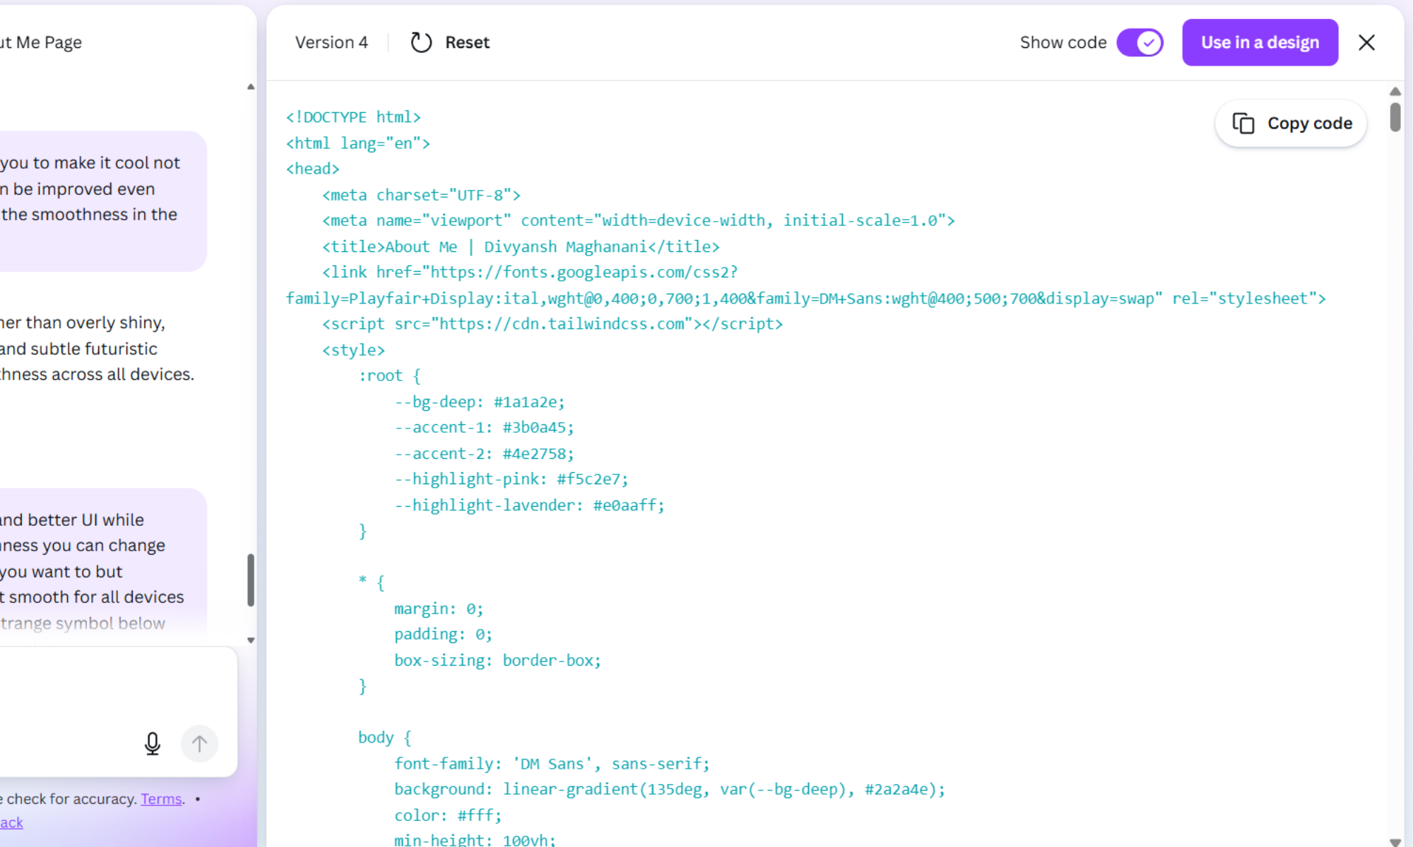The height and width of the screenshot is (847, 1413).
Task: Click the feedback link at bottom left
Action: coord(11,822)
